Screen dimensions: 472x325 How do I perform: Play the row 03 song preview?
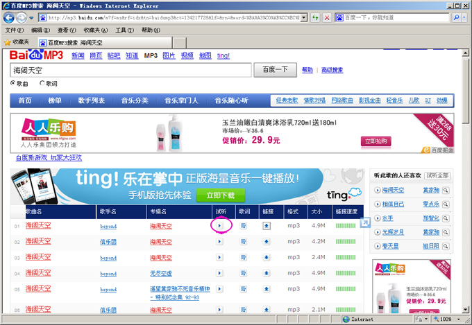click(x=219, y=257)
